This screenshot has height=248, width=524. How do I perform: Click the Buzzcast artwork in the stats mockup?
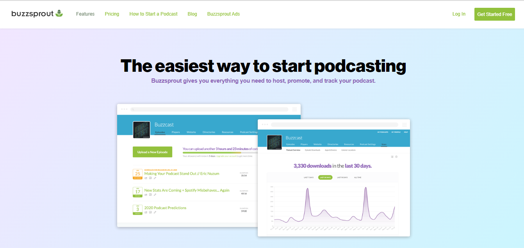[275, 142]
